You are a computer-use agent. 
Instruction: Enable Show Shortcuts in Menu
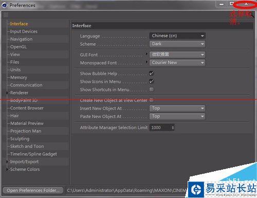[x=152, y=89]
